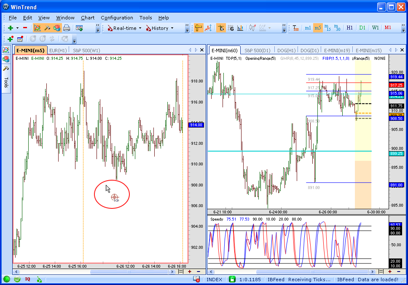Click the sidebar hammer icon
This screenshot has height=285, width=408.
point(6,68)
